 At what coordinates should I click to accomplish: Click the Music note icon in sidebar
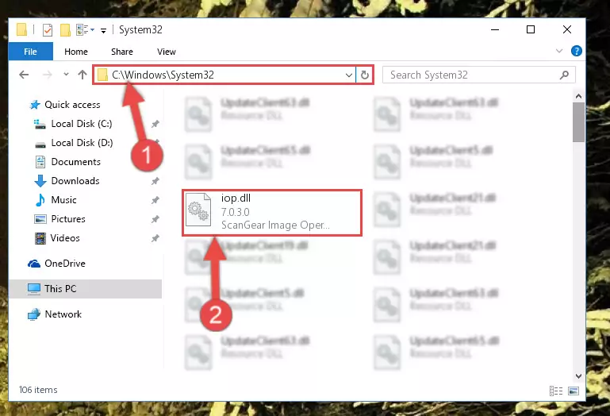(x=40, y=200)
